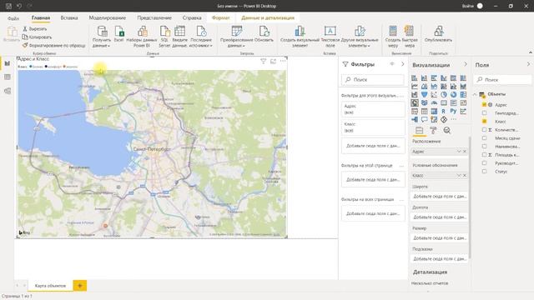
Task: Click Вырезать in the clipboard group
Action: tap(34, 29)
